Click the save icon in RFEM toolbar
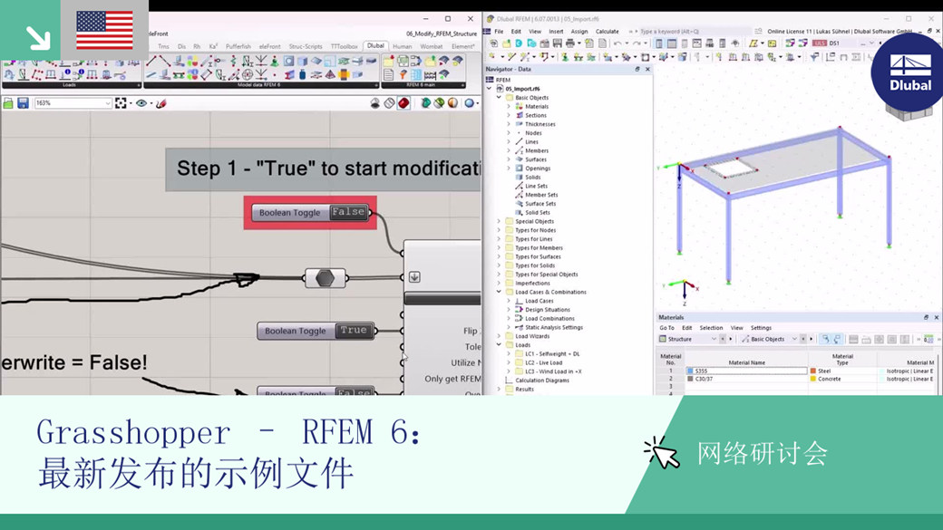This screenshot has height=530, width=943. click(x=558, y=43)
